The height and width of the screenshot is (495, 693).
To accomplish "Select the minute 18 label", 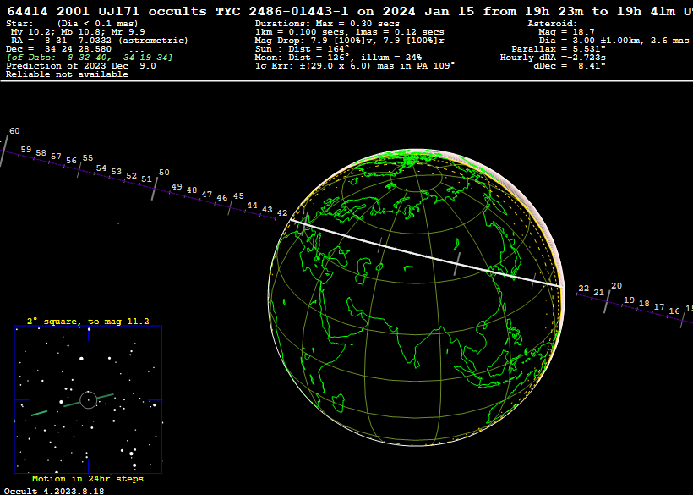I will pyautogui.click(x=644, y=304).
